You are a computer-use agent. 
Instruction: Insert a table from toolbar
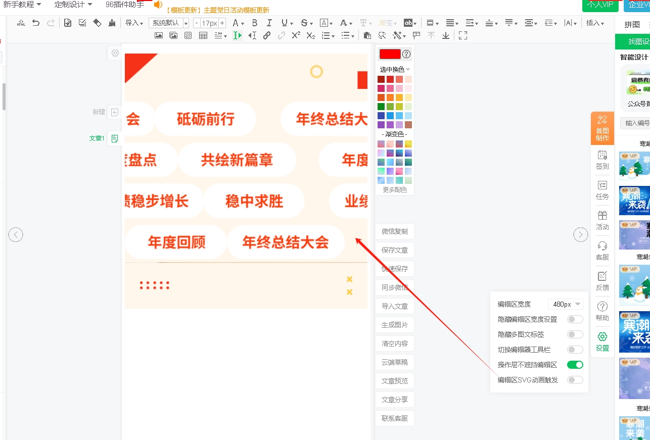[203, 35]
